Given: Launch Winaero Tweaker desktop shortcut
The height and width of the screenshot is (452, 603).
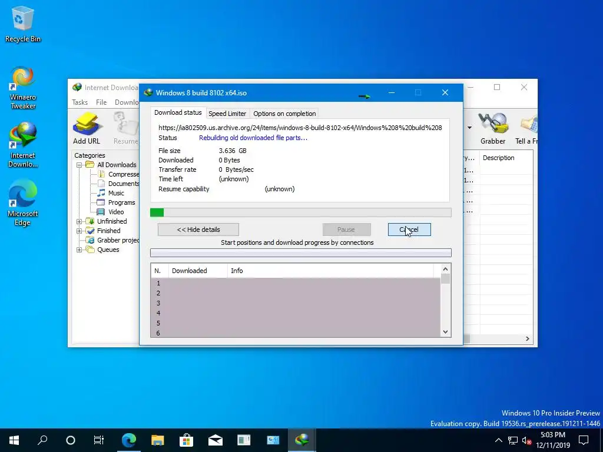Looking at the screenshot, I should 23,88.
